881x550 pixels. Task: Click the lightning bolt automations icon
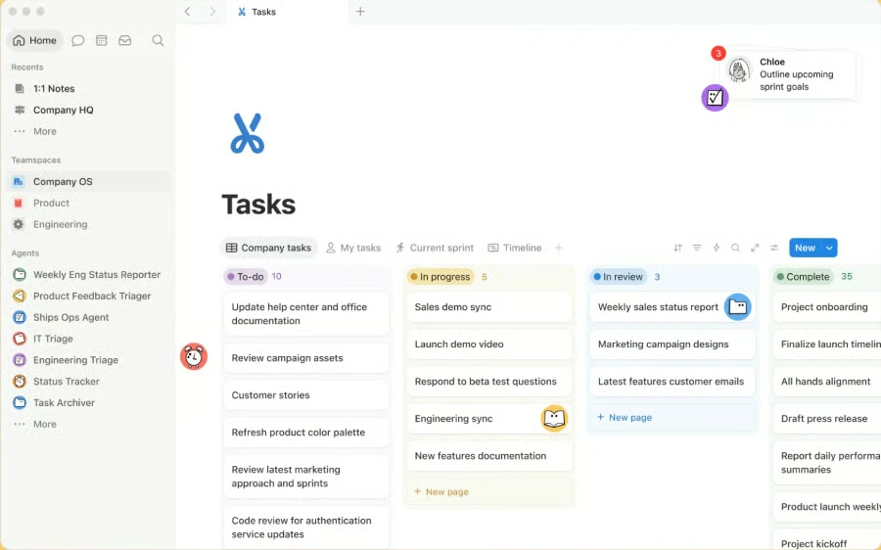point(717,248)
